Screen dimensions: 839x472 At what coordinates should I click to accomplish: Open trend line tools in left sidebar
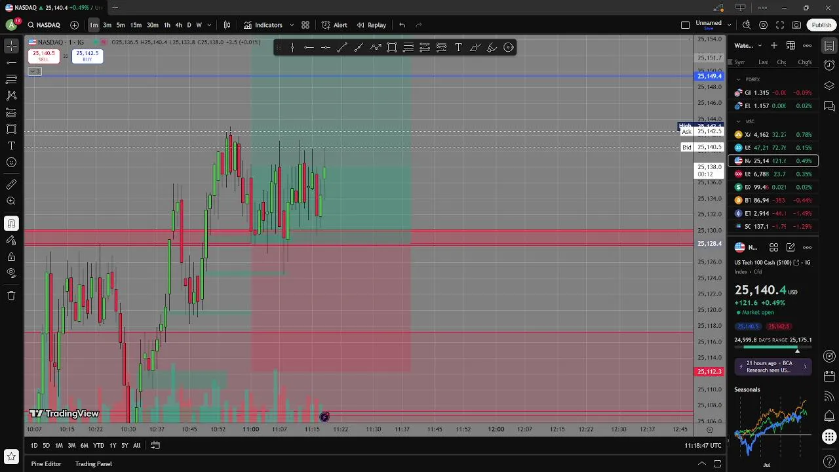(x=11, y=62)
